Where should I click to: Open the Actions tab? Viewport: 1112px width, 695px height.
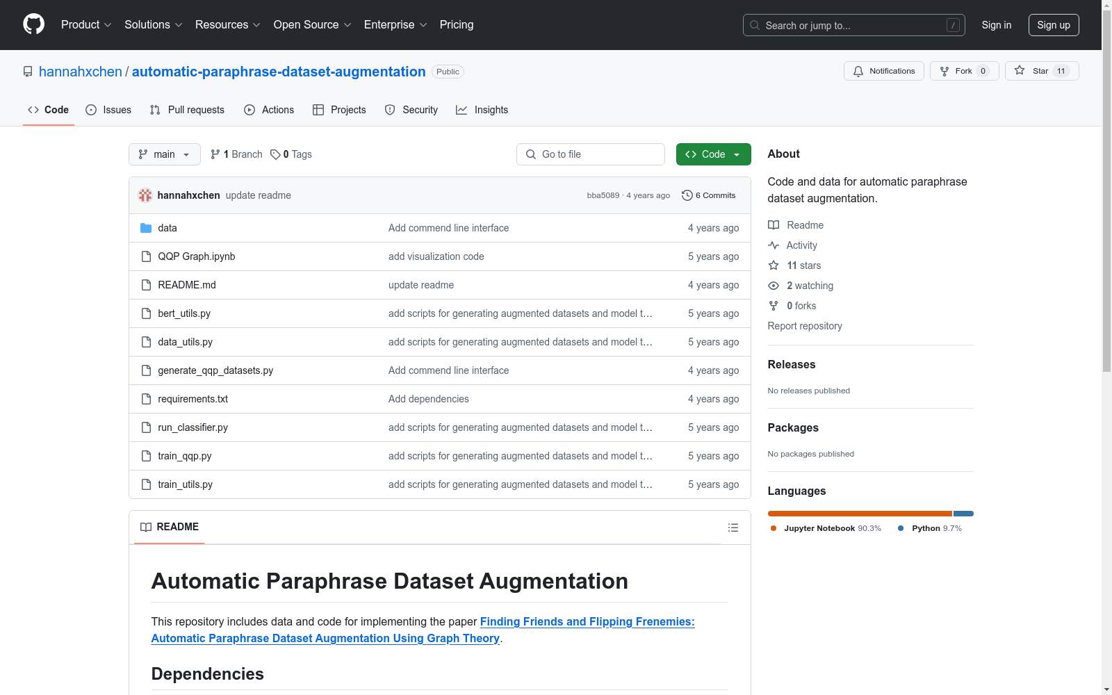click(x=269, y=110)
